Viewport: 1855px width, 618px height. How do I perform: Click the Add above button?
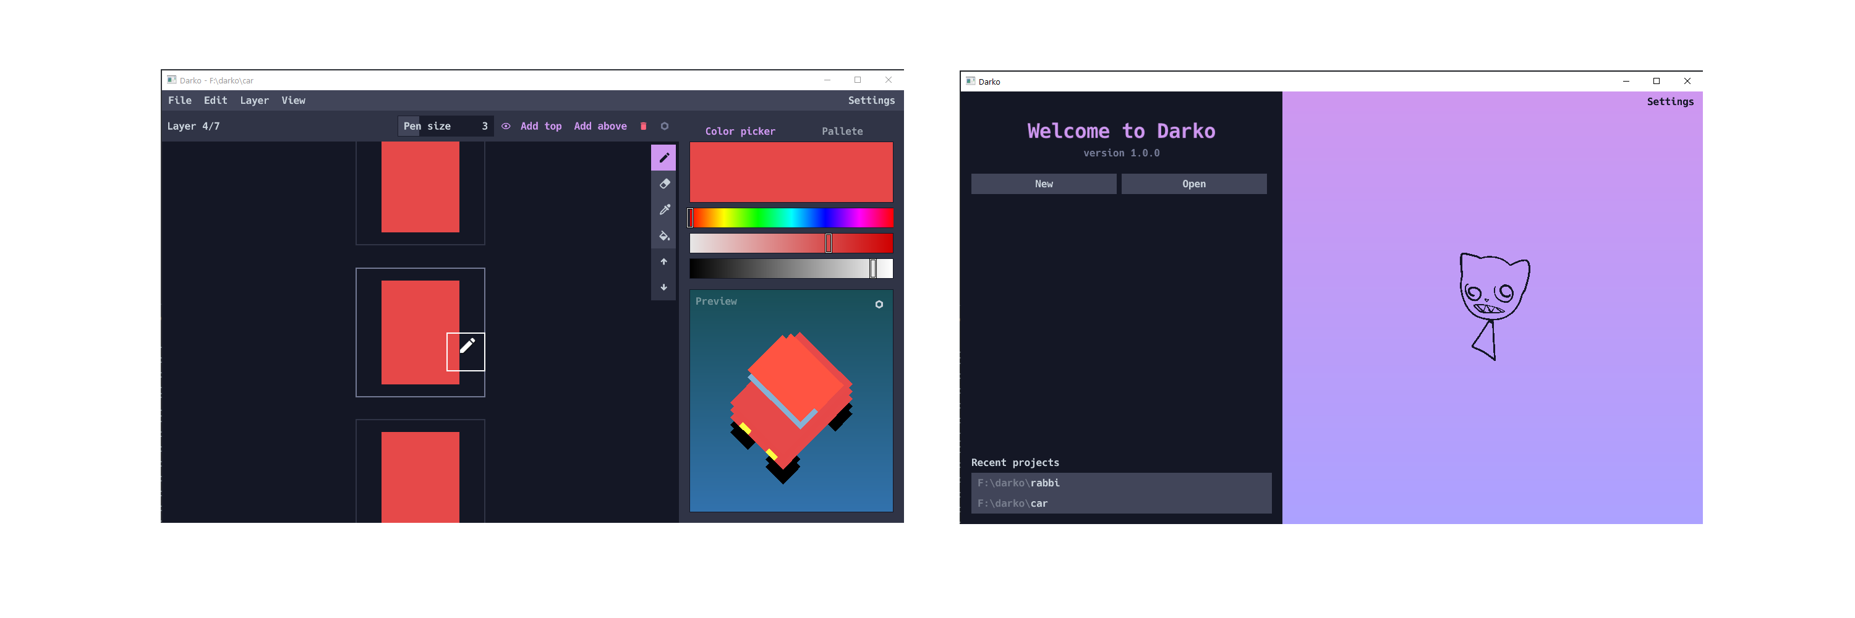click(600, 126)
